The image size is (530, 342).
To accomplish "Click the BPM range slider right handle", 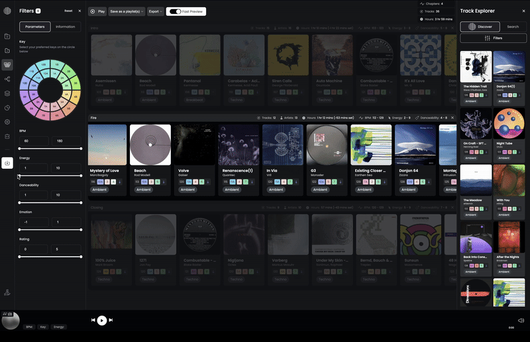I will pyautogui.click(x=81, y=149).
